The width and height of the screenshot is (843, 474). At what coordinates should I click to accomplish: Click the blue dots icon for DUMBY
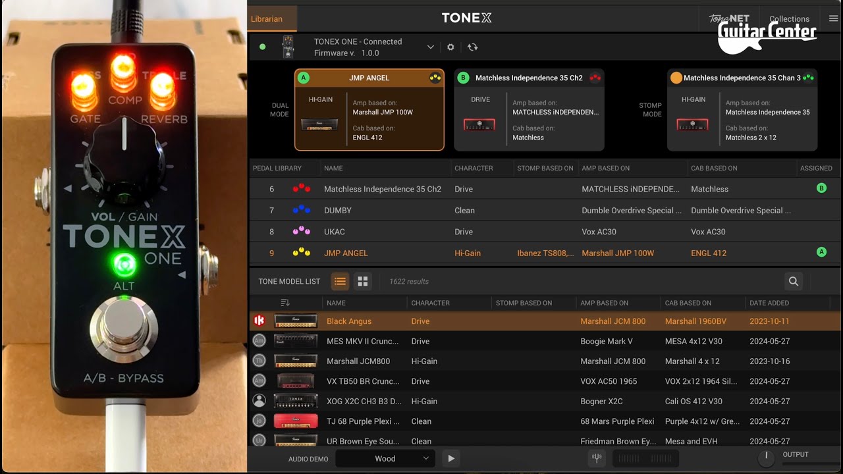coord(302,210)
